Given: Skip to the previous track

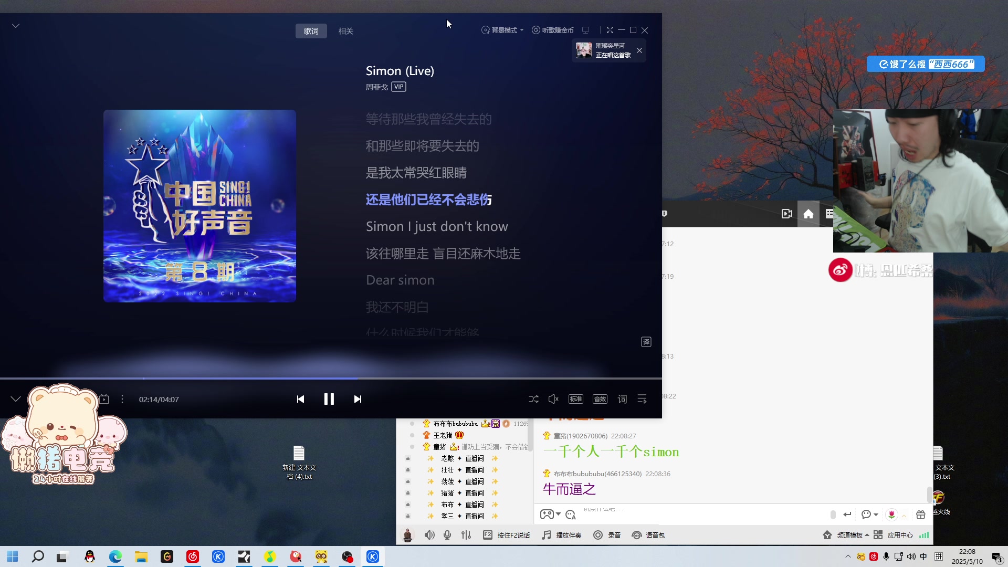Looking at the screenshot, I should point(300,399).
